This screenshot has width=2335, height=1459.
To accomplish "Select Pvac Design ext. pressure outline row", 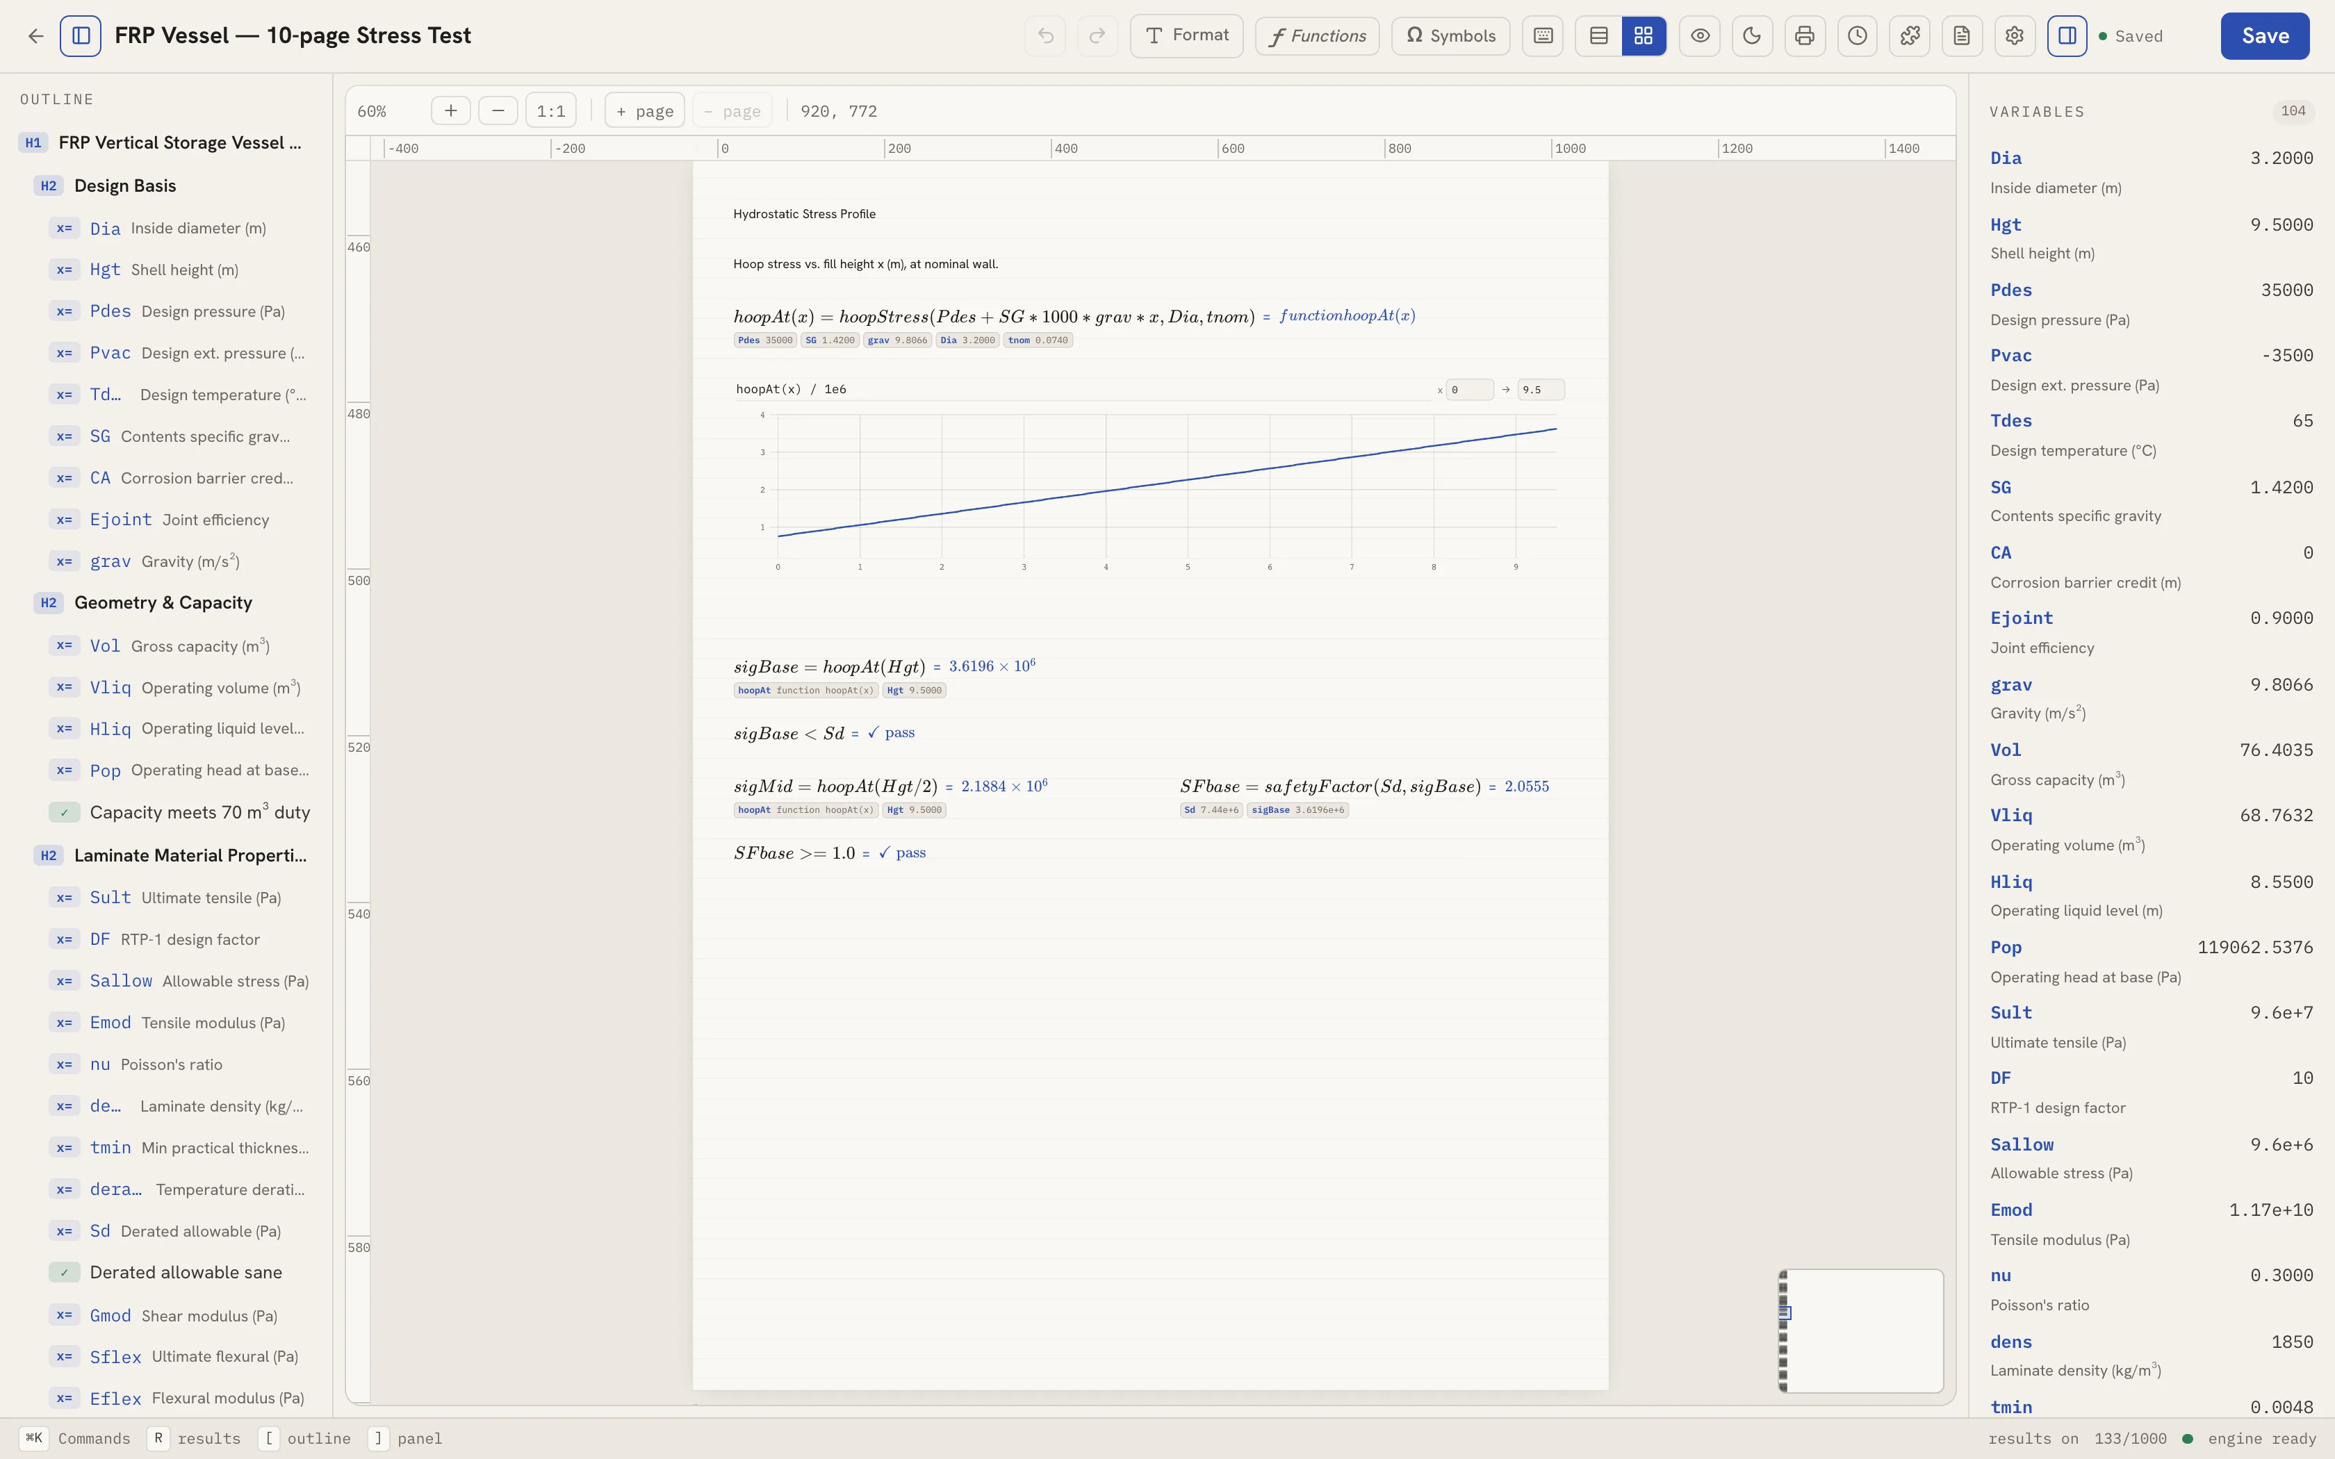I will tap(181, 353).
